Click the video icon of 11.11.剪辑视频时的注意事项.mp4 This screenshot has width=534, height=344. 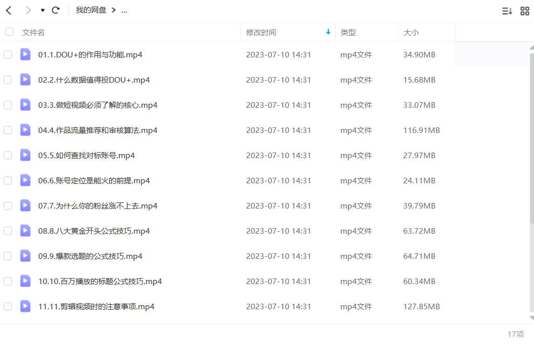click(25, 306)
